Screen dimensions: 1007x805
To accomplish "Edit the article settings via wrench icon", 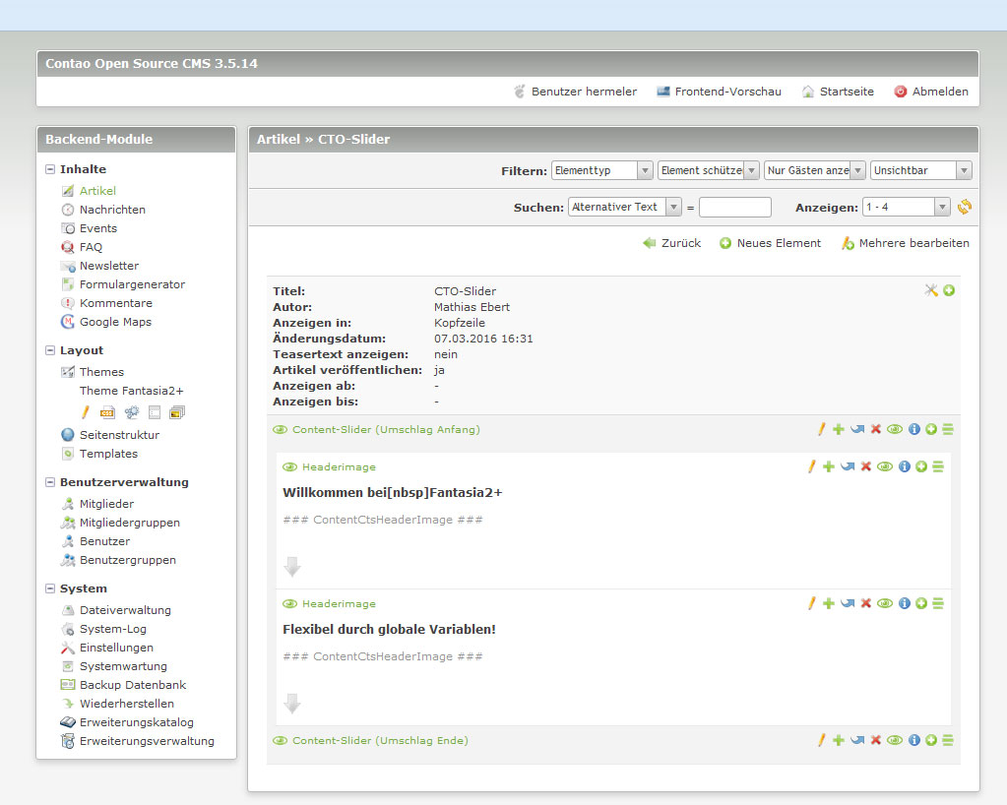I will click(x=931, y=290).
